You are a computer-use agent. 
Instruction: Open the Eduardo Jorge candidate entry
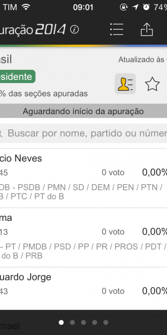pyautogui.click(x=83, y=288)
